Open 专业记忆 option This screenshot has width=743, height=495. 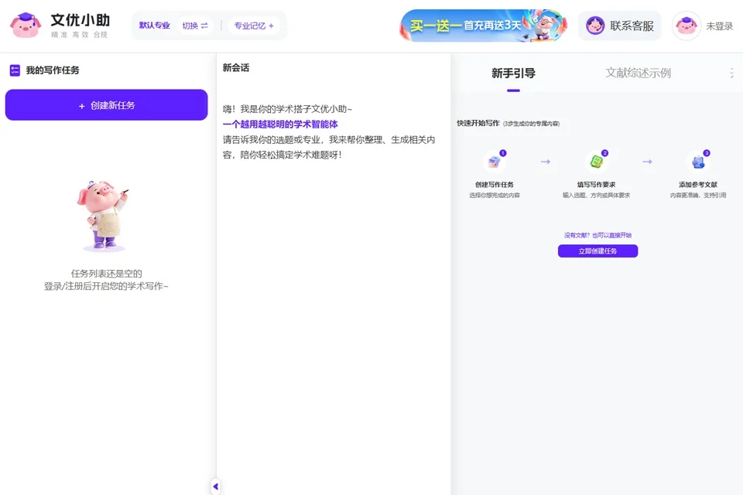click(254, 26)
